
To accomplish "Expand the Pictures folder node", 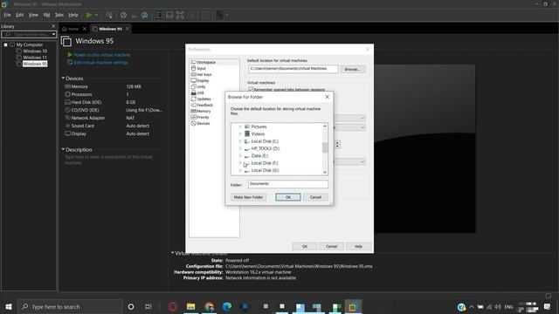I will tap(240, 126).
